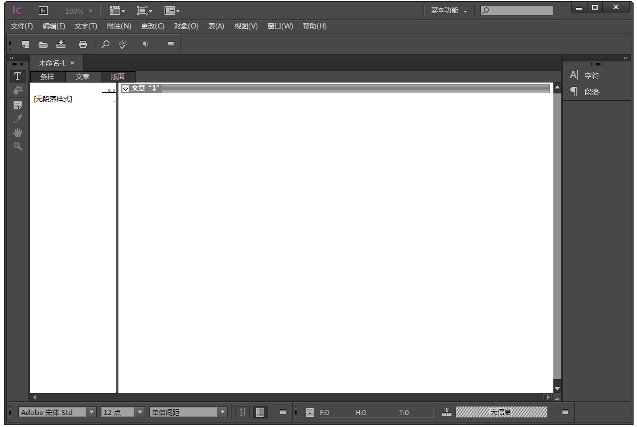Image resolution: width=637 pixels, height=427 pixels.
Task: Switch to the 版面 view tab
Action: click(118, 77)
